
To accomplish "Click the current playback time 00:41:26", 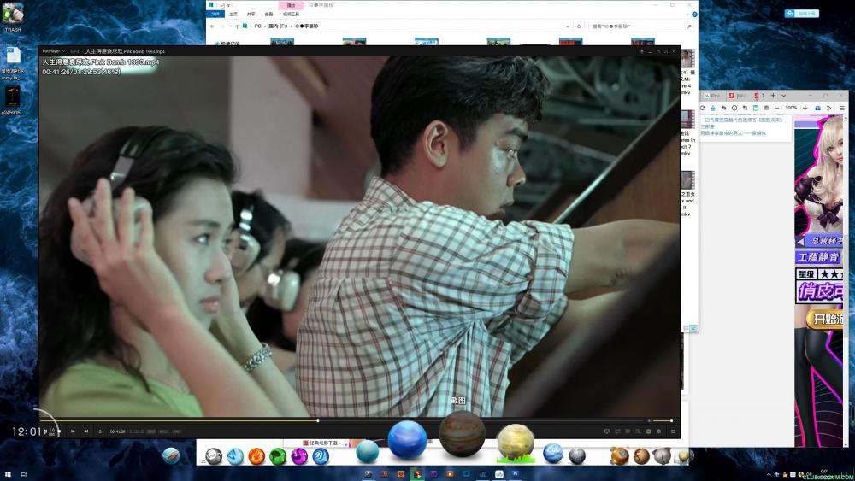I will [x=117, y=431].
